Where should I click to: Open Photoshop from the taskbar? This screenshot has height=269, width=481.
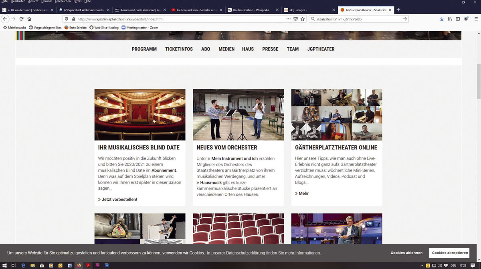click(x=107, y=265)
